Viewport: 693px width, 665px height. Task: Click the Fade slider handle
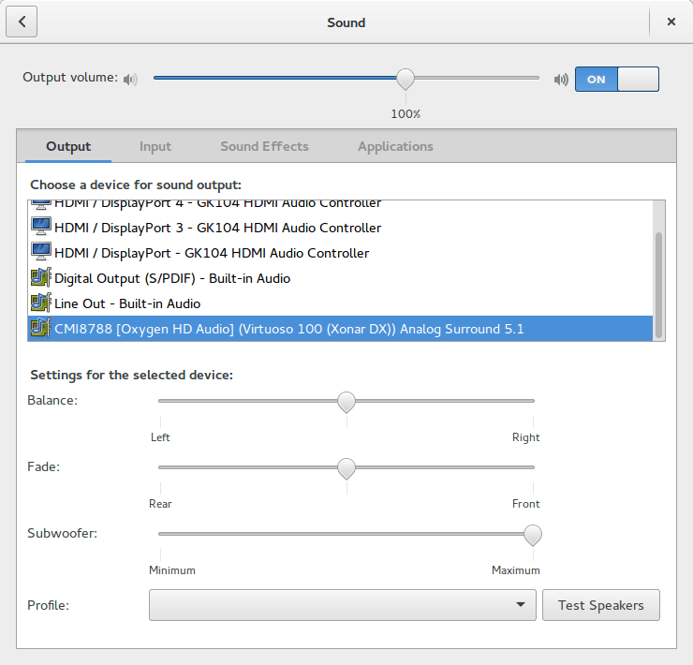(346, 467)
